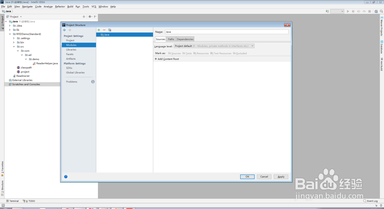Click the scroll-from-source icon in the Project panel
Screen dimensions: 384x209
pyautogui.click(x=84, y=16)
